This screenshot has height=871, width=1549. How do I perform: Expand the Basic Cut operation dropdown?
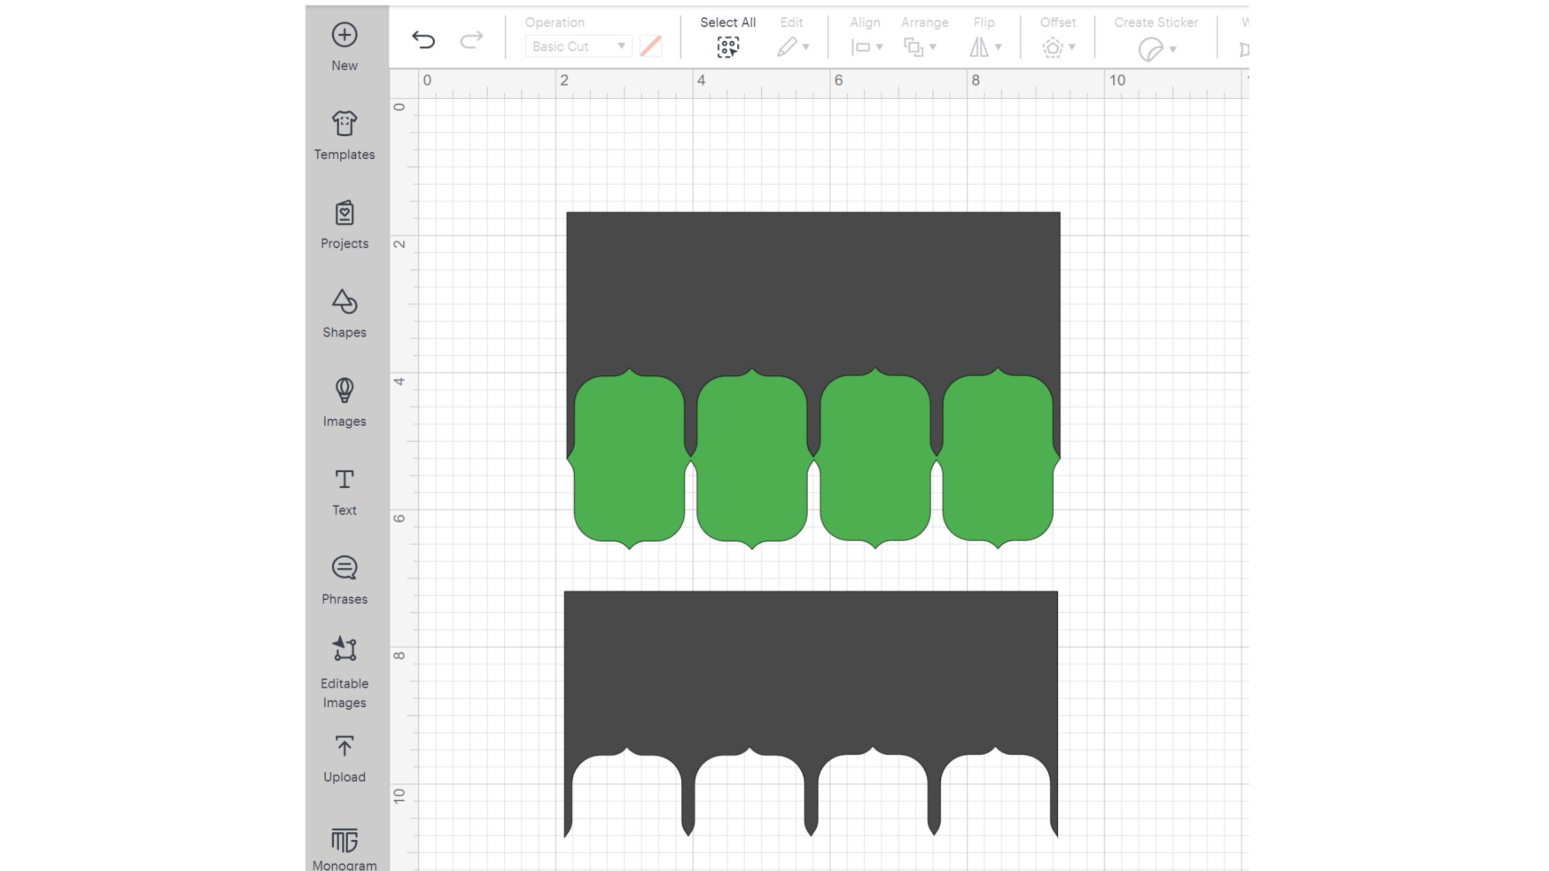[578, 46]
